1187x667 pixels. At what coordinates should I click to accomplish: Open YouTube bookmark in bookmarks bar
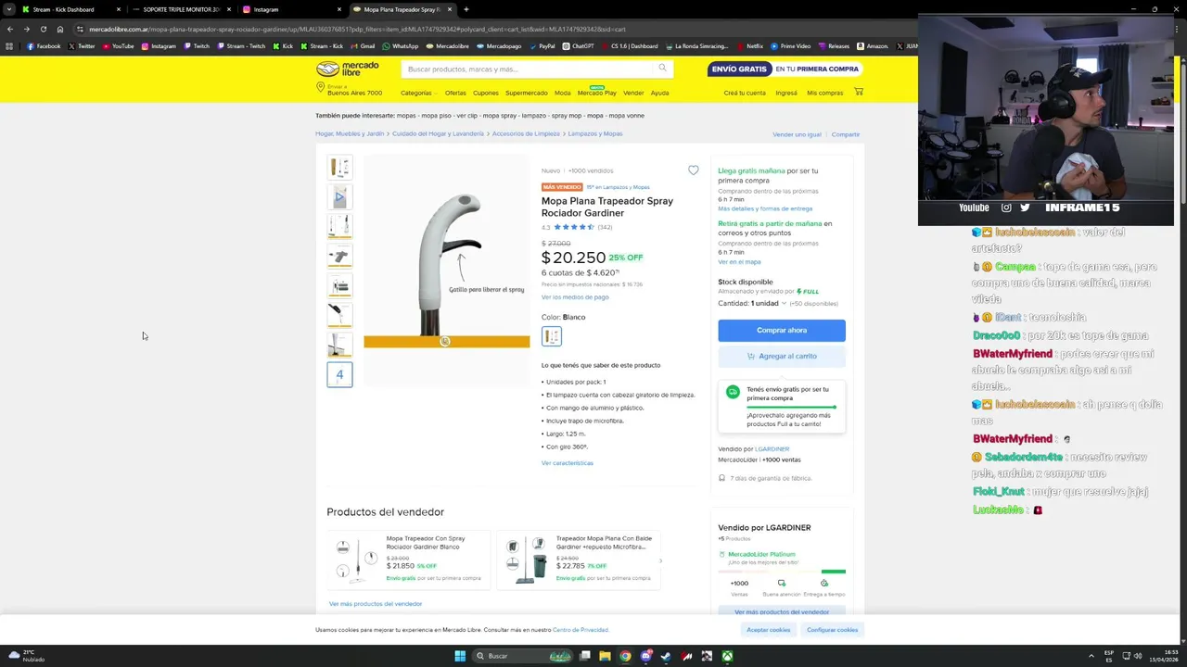point(118,45)
